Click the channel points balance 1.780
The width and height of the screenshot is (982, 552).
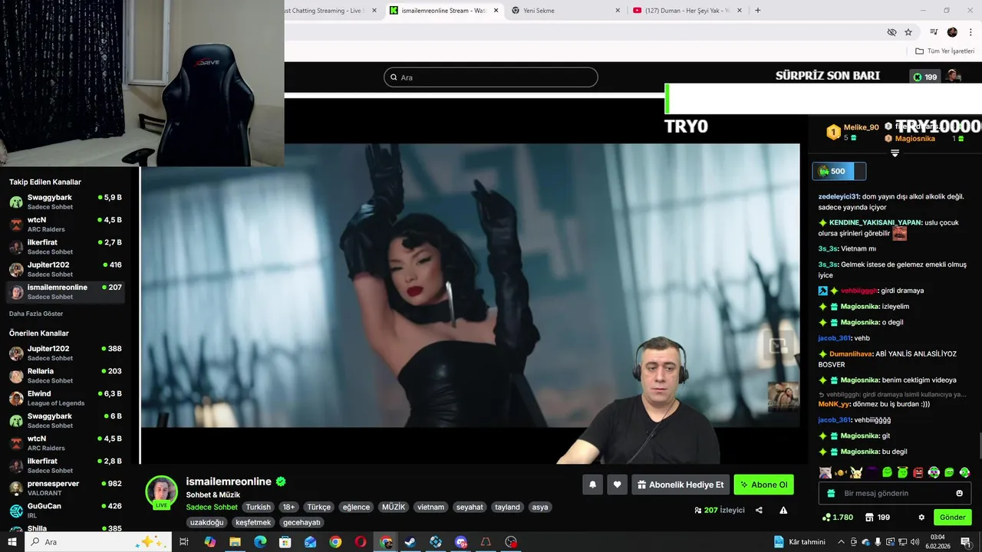pos(837,517)
